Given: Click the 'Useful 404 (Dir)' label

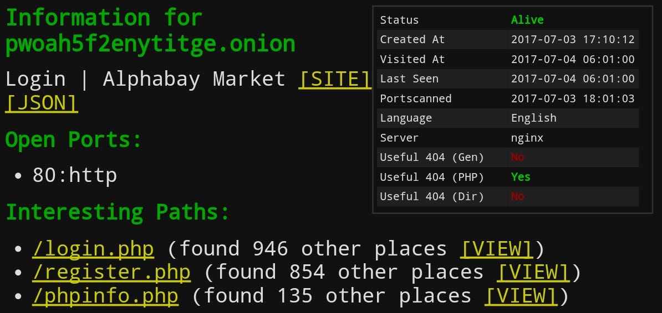Looking at the screenshot, I should 432,197.
